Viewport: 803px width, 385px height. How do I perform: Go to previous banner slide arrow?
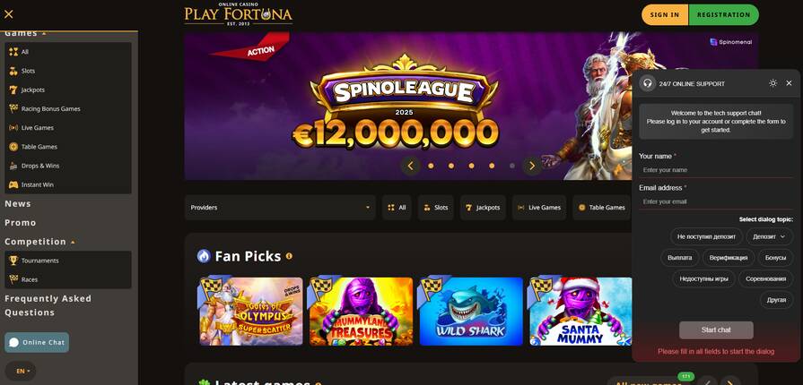pyautogui.click(x=410, y=166)
